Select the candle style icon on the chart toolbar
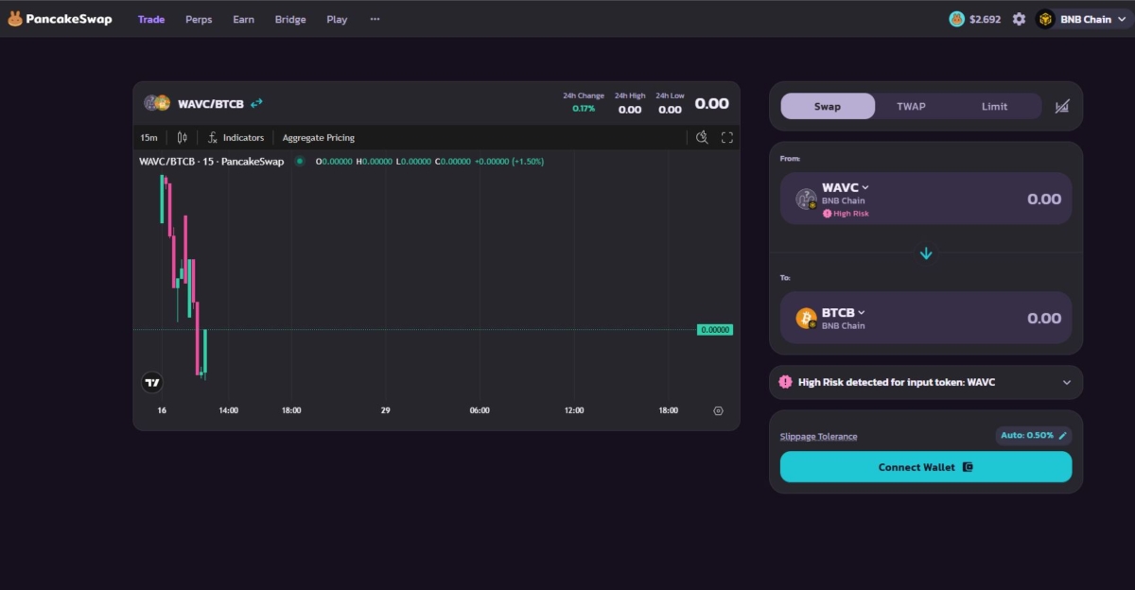The height and width of the screenshot is (590, 1135). coord(181,137)
